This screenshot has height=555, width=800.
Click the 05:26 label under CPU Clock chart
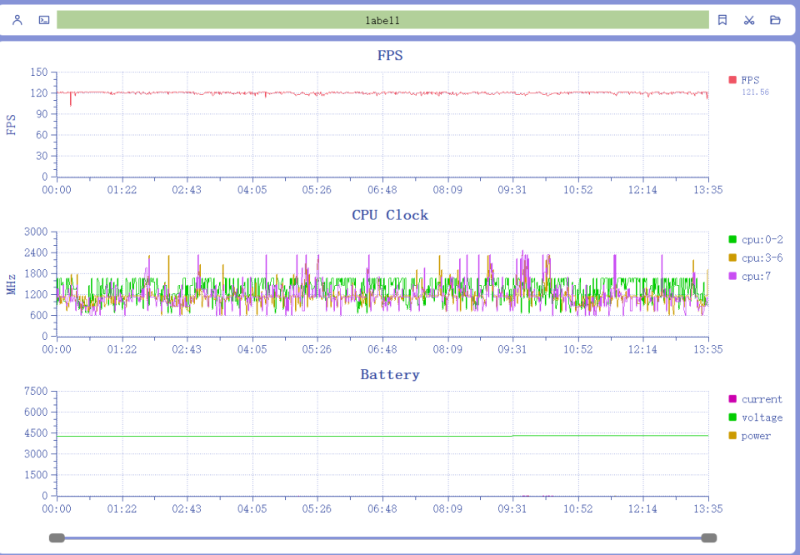[x=317, y=349]
